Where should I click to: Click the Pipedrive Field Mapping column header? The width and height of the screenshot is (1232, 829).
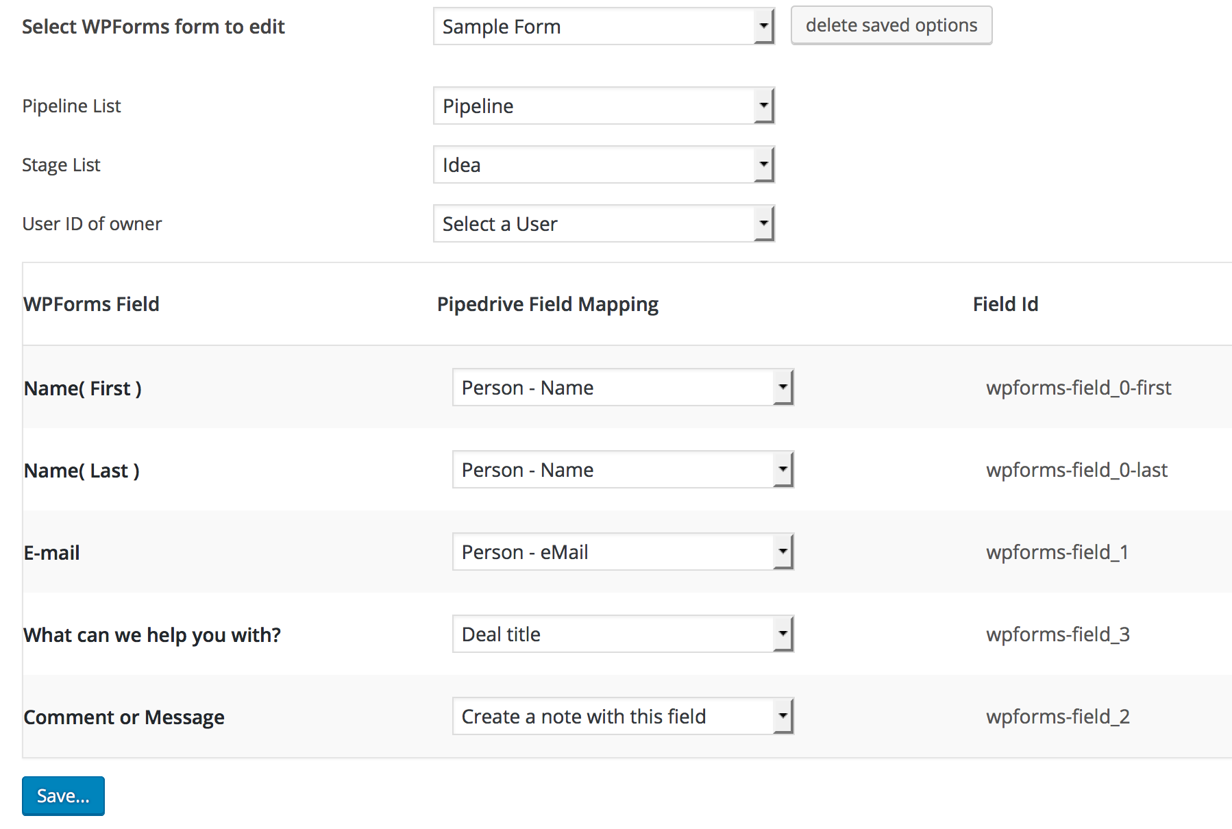[x=547, y=304]
